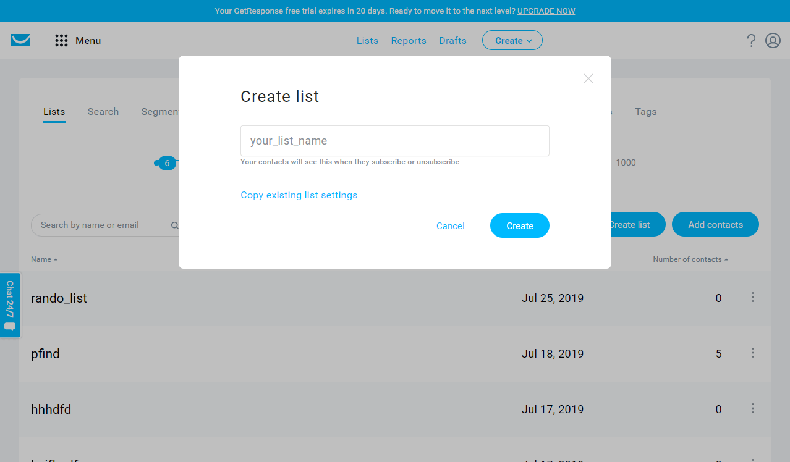Close the Create list dialog with X

(588, 78)
